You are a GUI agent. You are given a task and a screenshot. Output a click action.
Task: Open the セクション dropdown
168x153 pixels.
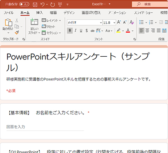(51, 33)
